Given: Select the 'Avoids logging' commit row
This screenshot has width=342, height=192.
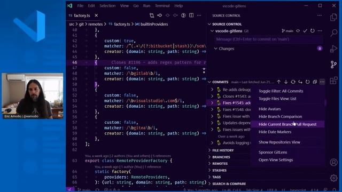Looking at the screenshot, I should tap(229, 143).
